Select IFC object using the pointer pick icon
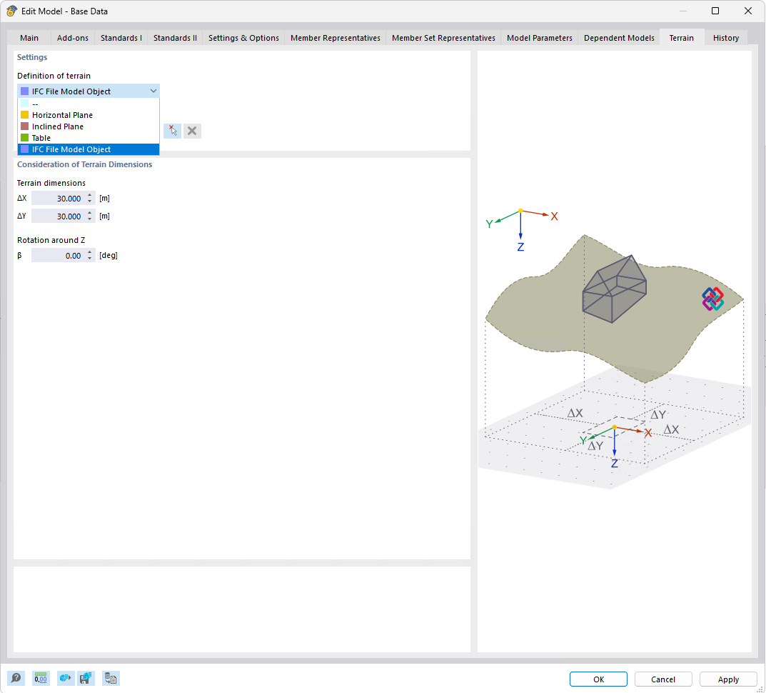This screenshot has height=693, width=766. [x=172, y=131]
